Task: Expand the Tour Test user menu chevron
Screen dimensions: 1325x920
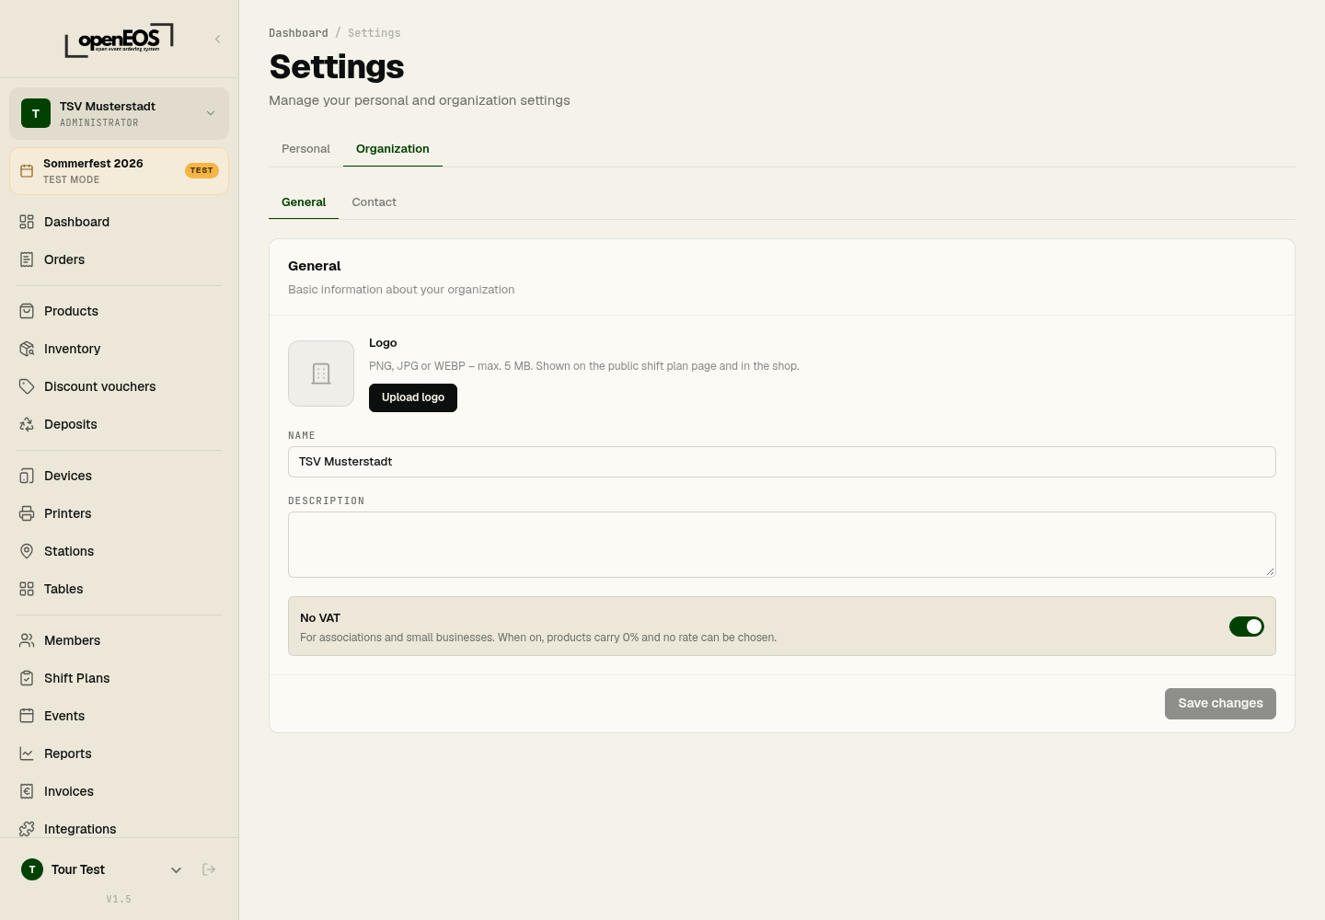Action: [176, 869]
